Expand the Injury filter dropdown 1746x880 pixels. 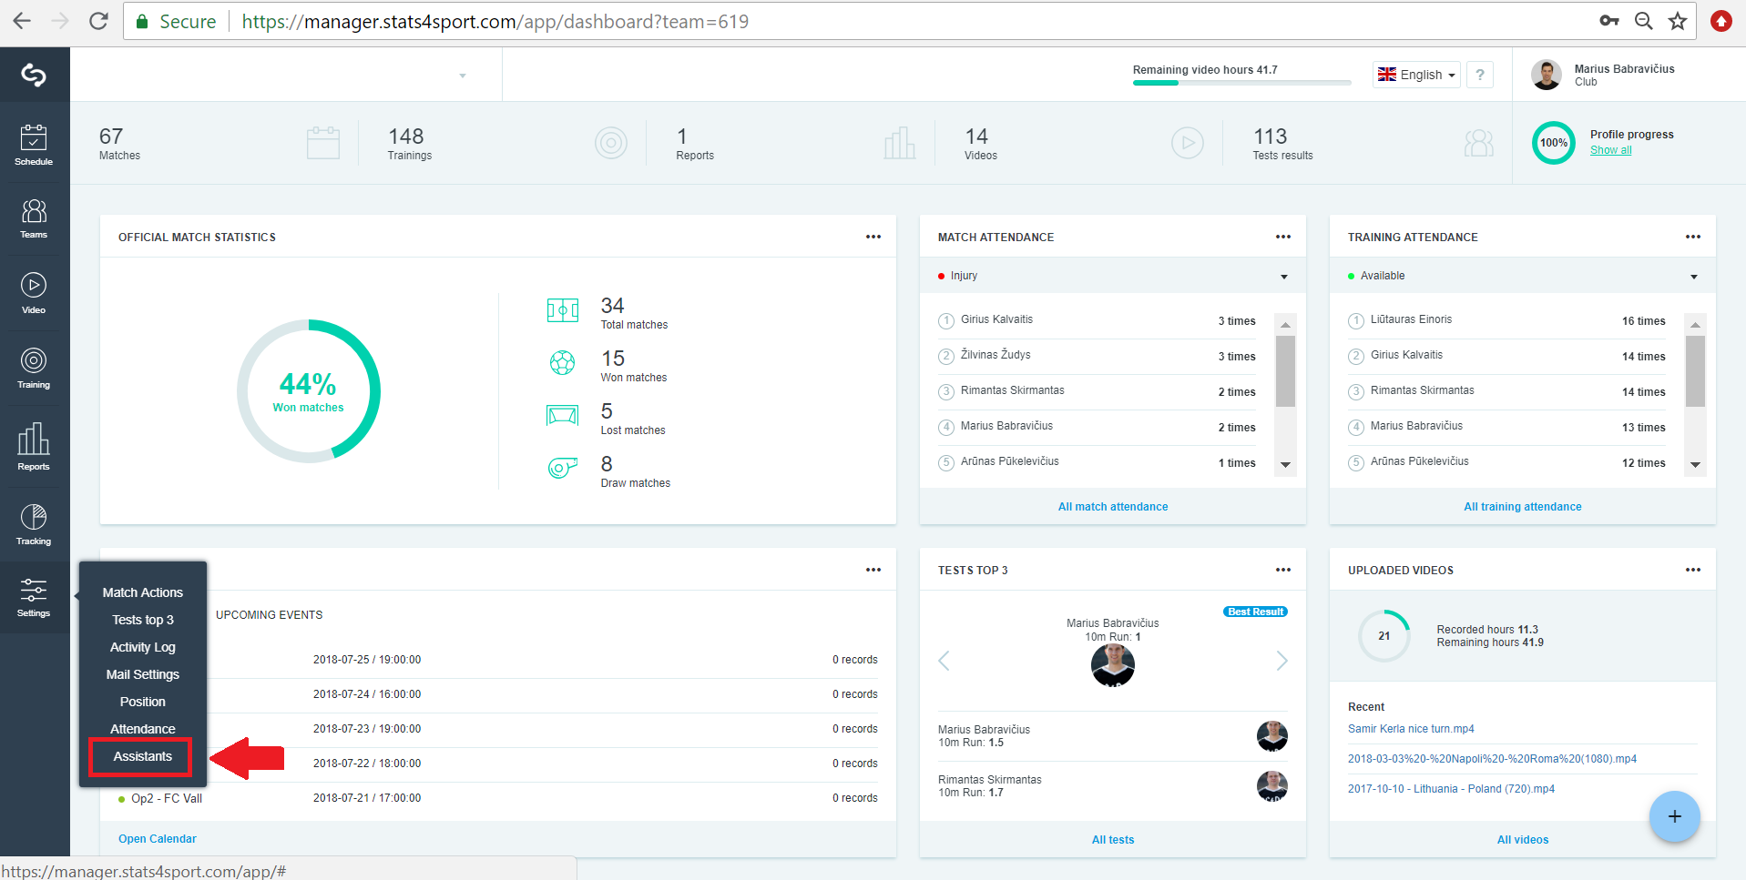[1113, 276]
